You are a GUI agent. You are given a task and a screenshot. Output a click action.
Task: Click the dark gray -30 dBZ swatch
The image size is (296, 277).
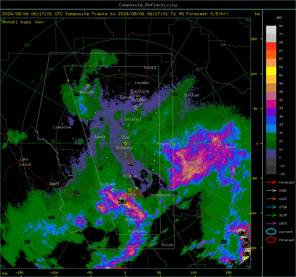271,170
